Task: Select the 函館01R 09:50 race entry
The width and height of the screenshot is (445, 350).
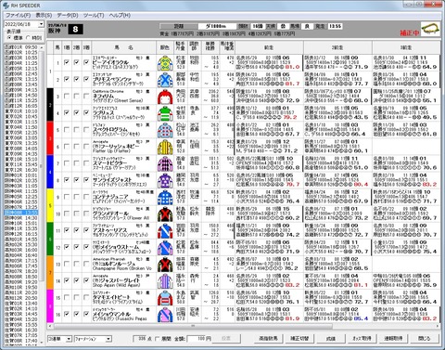Action: pos(21,47)
